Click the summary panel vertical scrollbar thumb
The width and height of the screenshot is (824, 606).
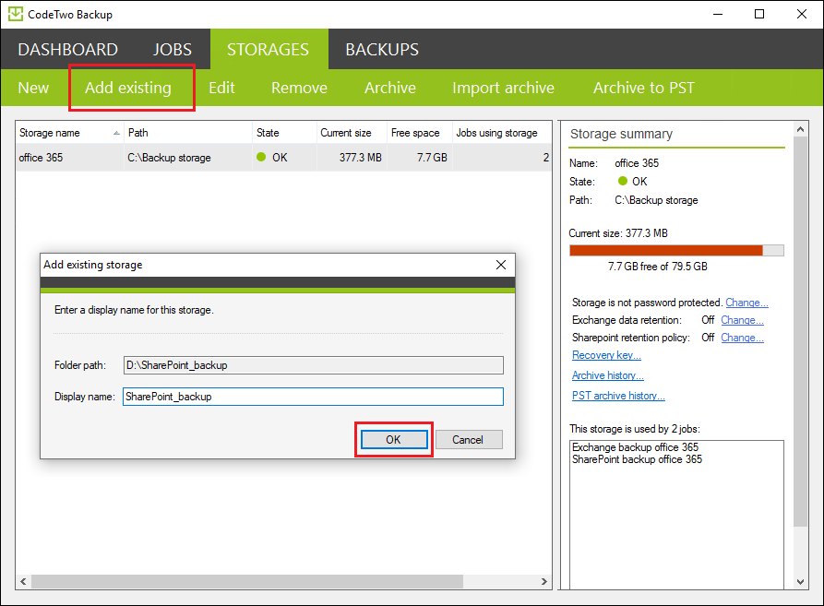click(x=800, y=331)
